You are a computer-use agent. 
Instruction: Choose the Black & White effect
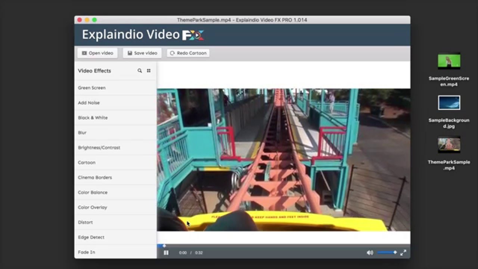tap(115, 118)
